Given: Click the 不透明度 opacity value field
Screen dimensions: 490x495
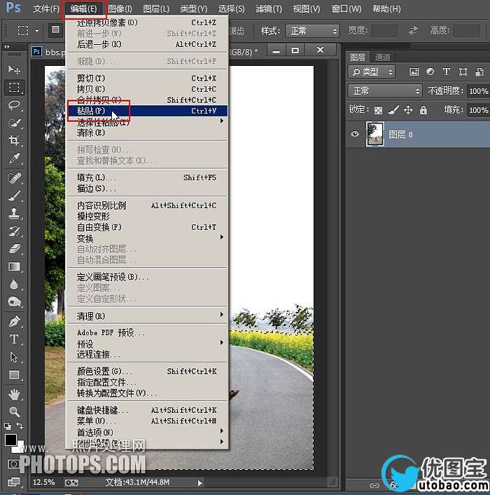Looking at the screenshot, I should coord(477,91).
